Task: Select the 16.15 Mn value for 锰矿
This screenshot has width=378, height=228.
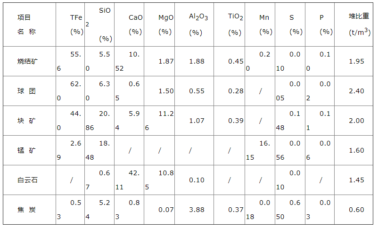Action: [260, 150]
